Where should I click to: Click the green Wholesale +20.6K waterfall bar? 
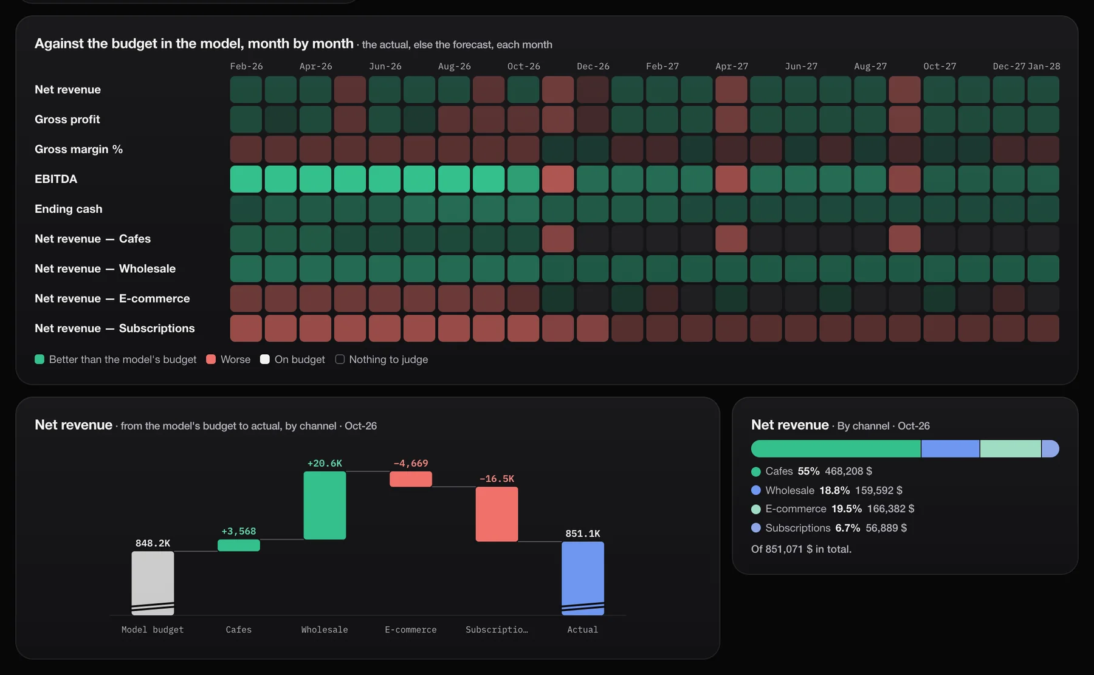[x=325, y=505]
